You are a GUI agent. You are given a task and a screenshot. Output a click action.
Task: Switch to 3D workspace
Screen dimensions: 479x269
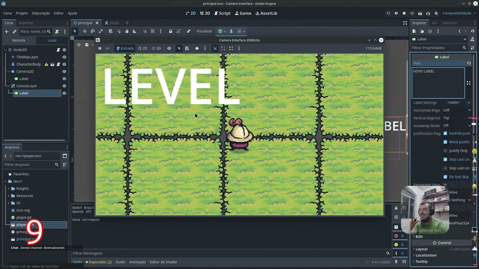(205, 13)
